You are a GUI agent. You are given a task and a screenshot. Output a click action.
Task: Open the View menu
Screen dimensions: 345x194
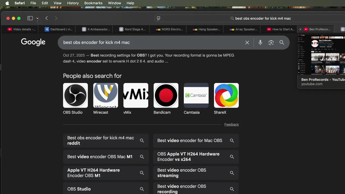pyautogui.click(x=57, y=3)
